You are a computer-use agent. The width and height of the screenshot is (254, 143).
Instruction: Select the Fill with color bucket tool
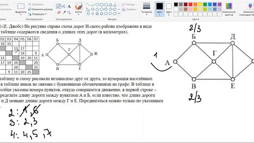pos(64,6)
